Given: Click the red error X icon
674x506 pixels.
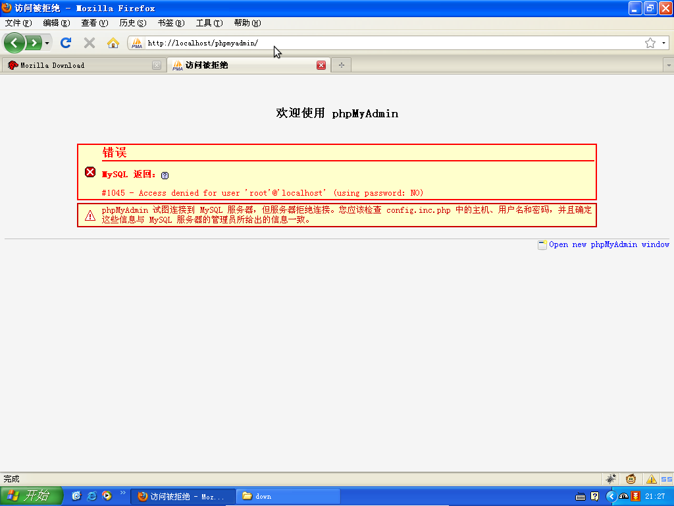Looking at the screenshot, I should [90, 172].
